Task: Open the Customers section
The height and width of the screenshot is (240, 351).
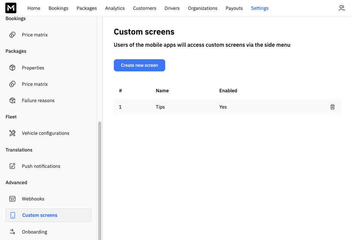Action: (x=145, y=8)
